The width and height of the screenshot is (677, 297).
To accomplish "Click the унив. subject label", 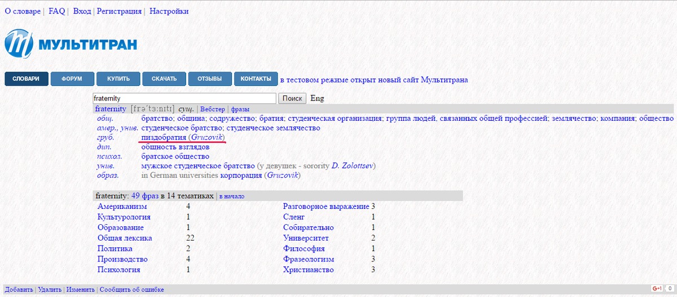I will click(106, 166).
